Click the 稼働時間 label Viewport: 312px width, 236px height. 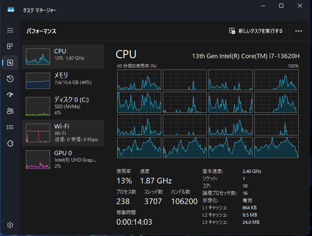126,213
